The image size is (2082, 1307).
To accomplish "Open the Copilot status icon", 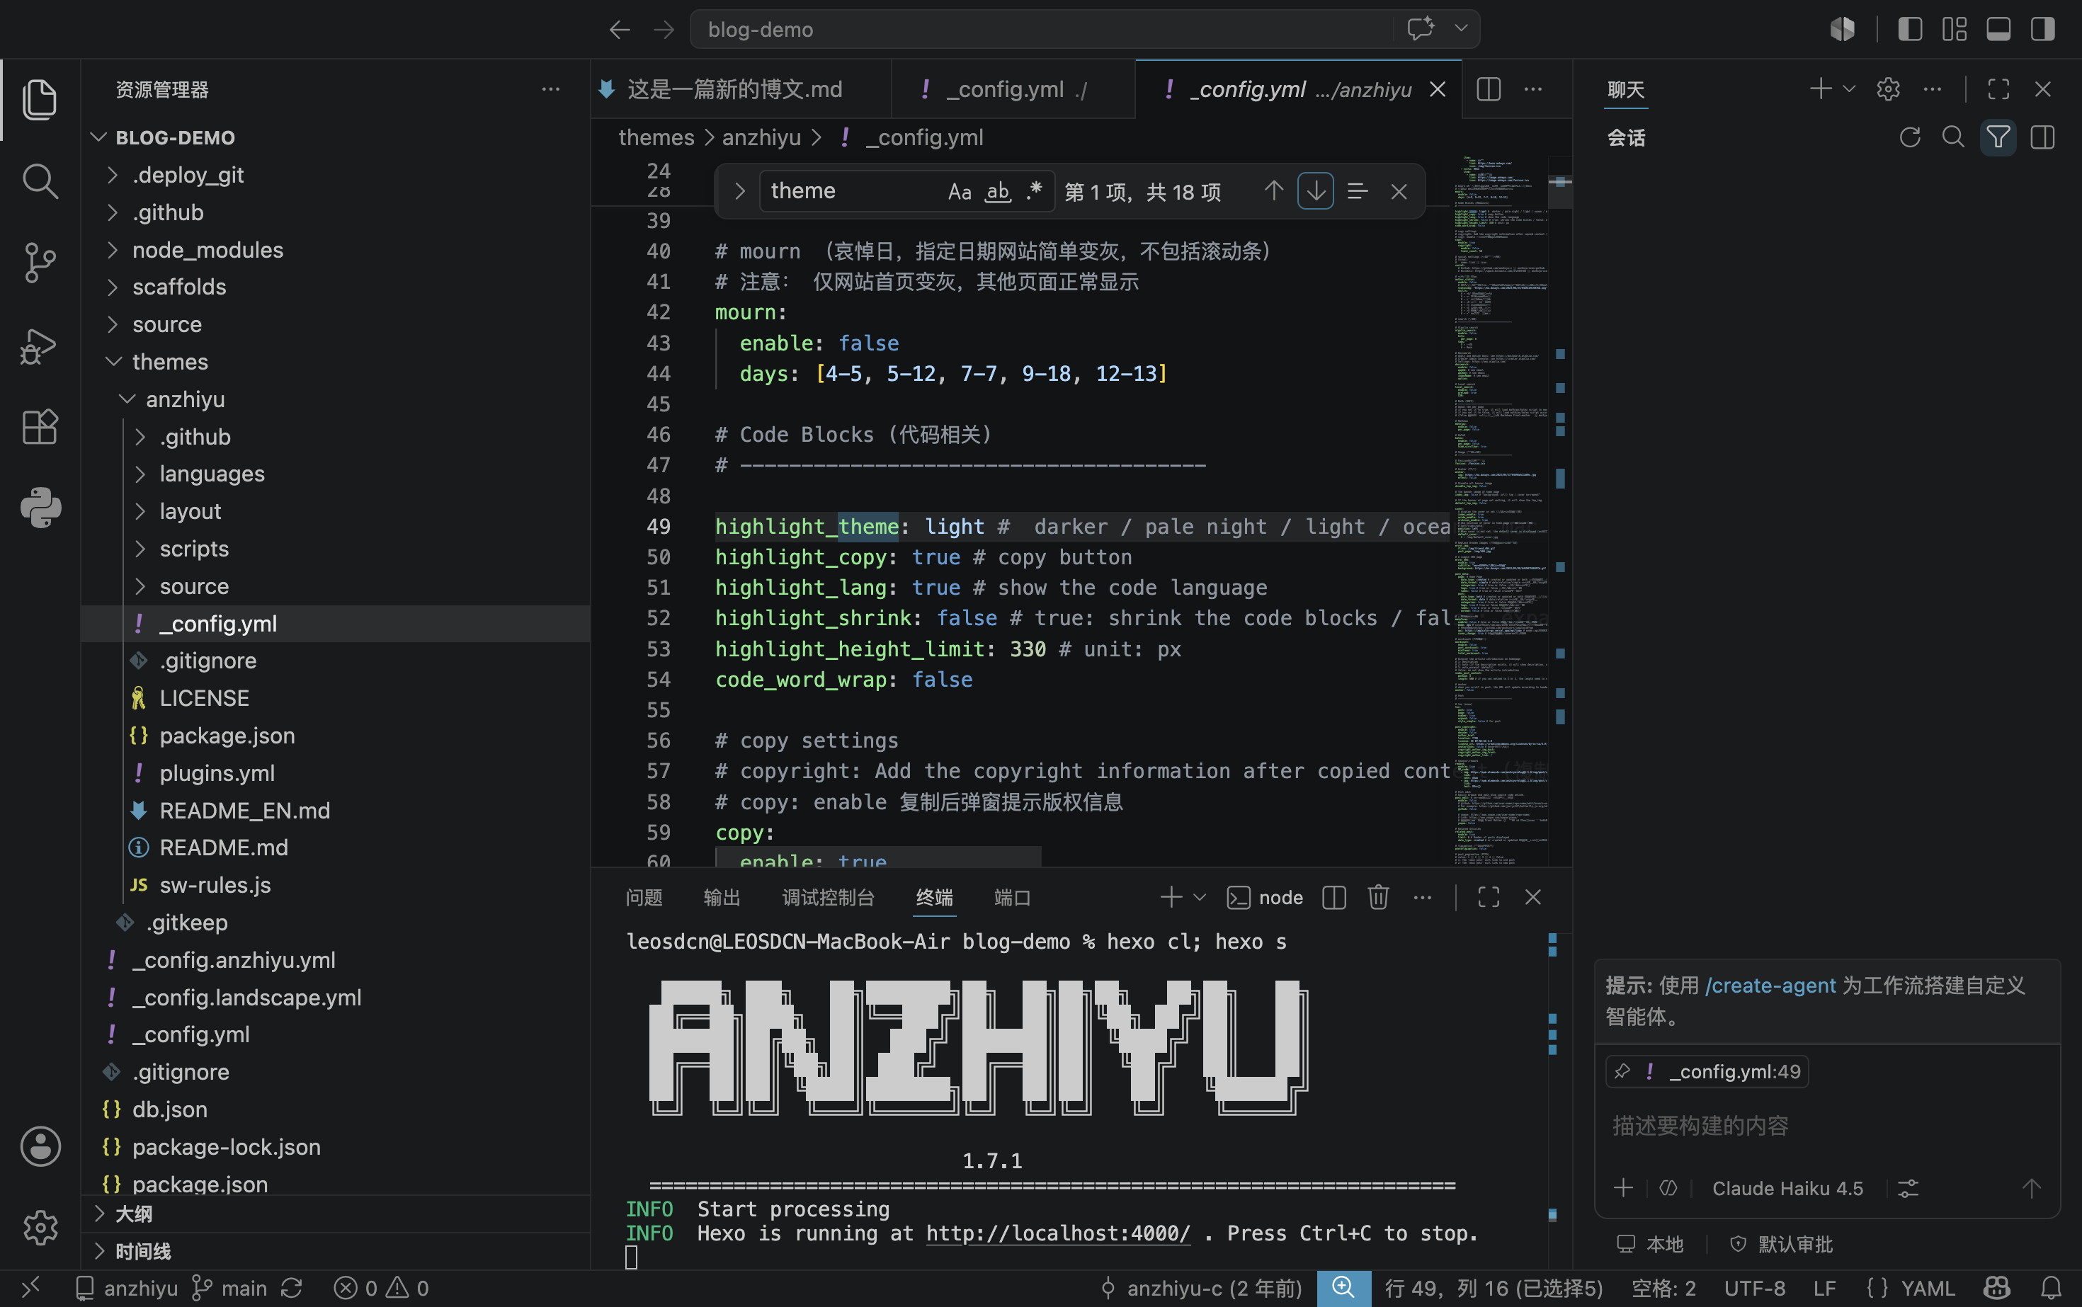I will click(1996, 1288).
